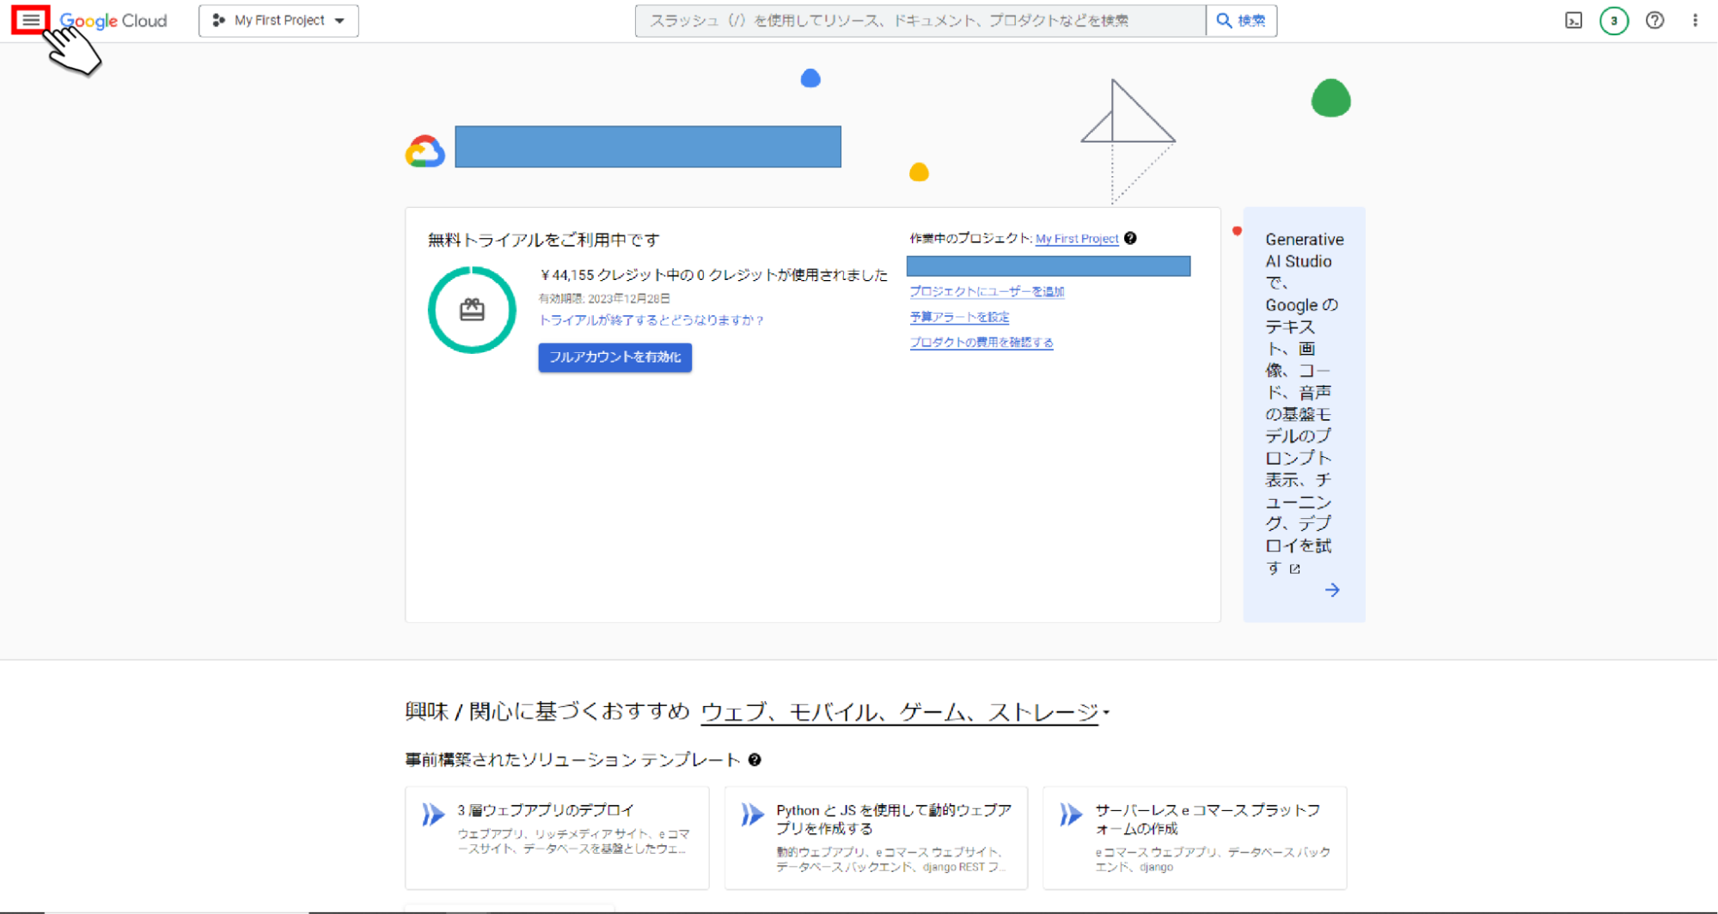Screen dimensions: 1718x914
Task: Click プロジェクトにユーザーを追加 link
Action: [987, 292]
